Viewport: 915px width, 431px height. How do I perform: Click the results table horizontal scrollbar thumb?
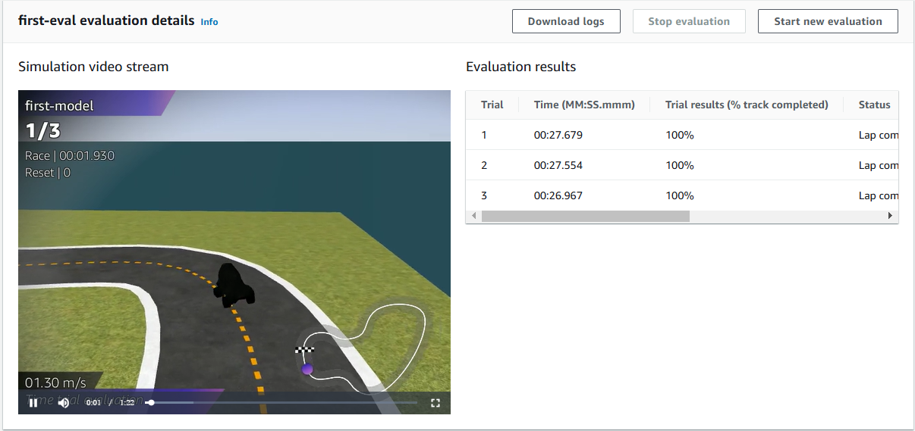pos(585,216)
